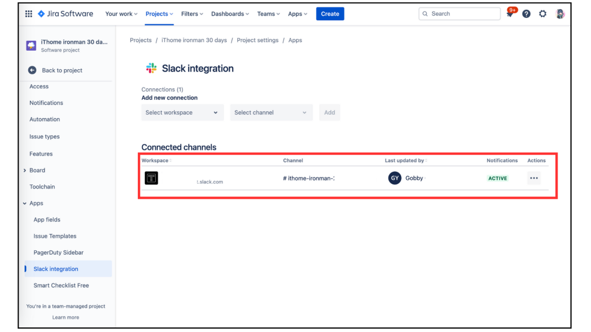Click the Notifications column header
Screen dimensions: 591x332
click(502, 160)
